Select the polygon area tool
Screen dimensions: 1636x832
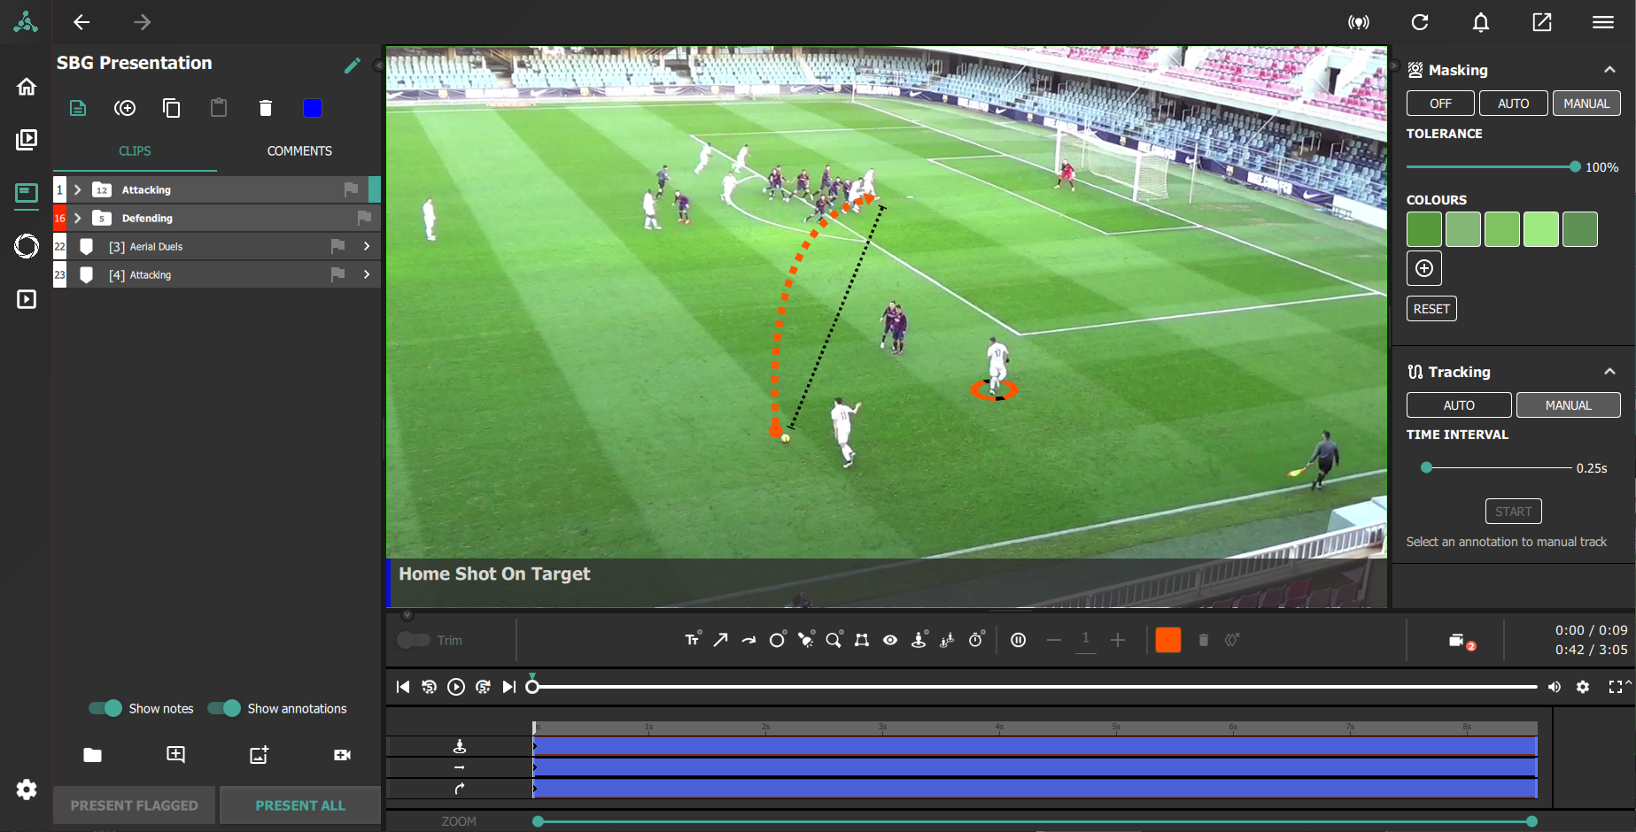(862, 639)
